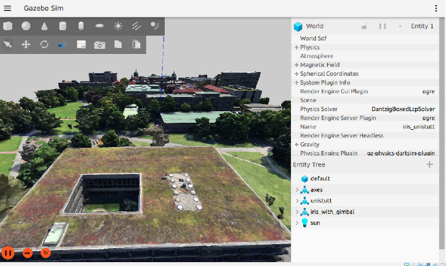Insert a sphere shape
The image size is (446, 266).
tap(26, 26)
